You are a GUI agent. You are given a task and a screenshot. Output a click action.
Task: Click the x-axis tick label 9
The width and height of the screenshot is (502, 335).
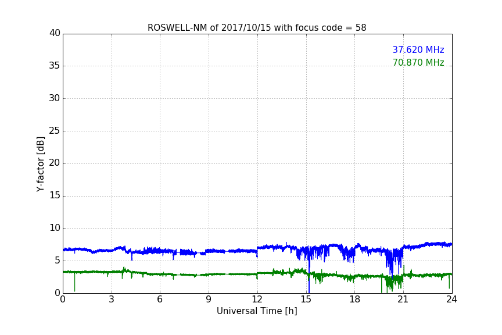209,300
